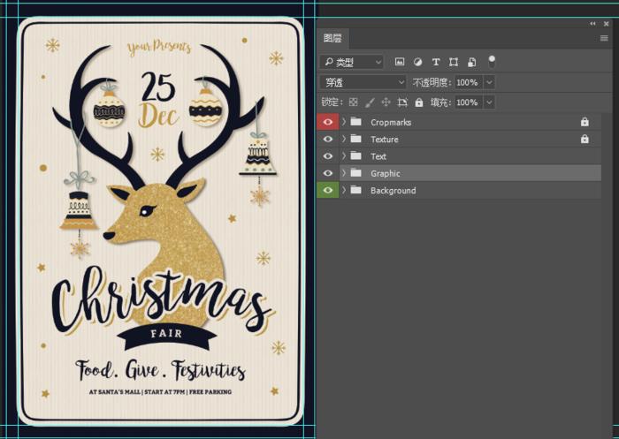Click the Cropmarks group folder icon
This screenshot has height=439, width=619.
tap(356, 122)
